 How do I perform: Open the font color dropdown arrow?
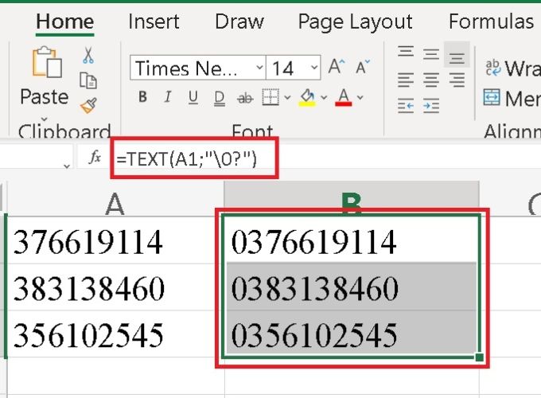[x=360, y=98]
